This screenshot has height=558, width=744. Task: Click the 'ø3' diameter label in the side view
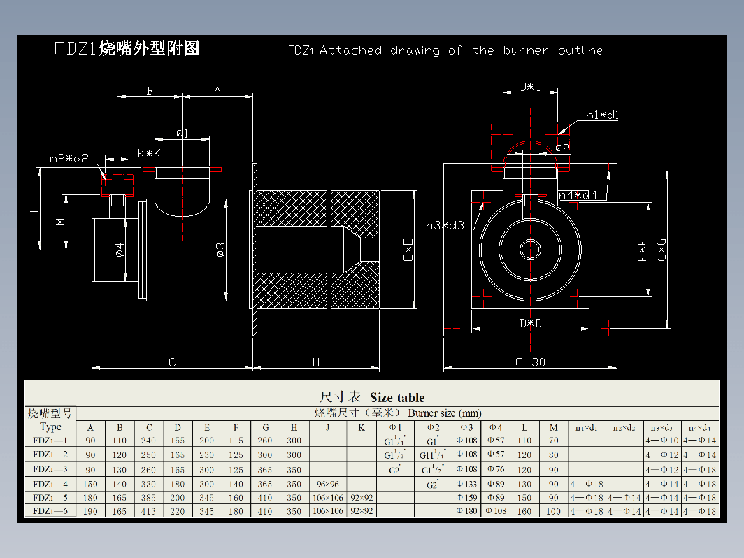[220, 250]
